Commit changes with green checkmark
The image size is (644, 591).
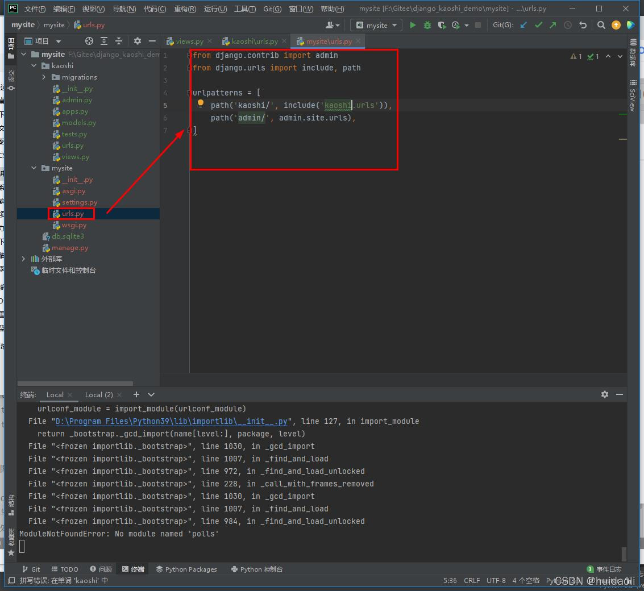point(538,25)
